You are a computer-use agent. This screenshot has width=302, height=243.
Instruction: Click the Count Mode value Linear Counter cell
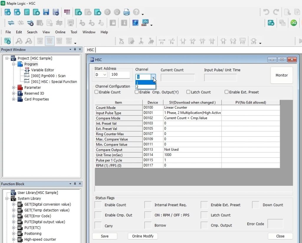192,107
